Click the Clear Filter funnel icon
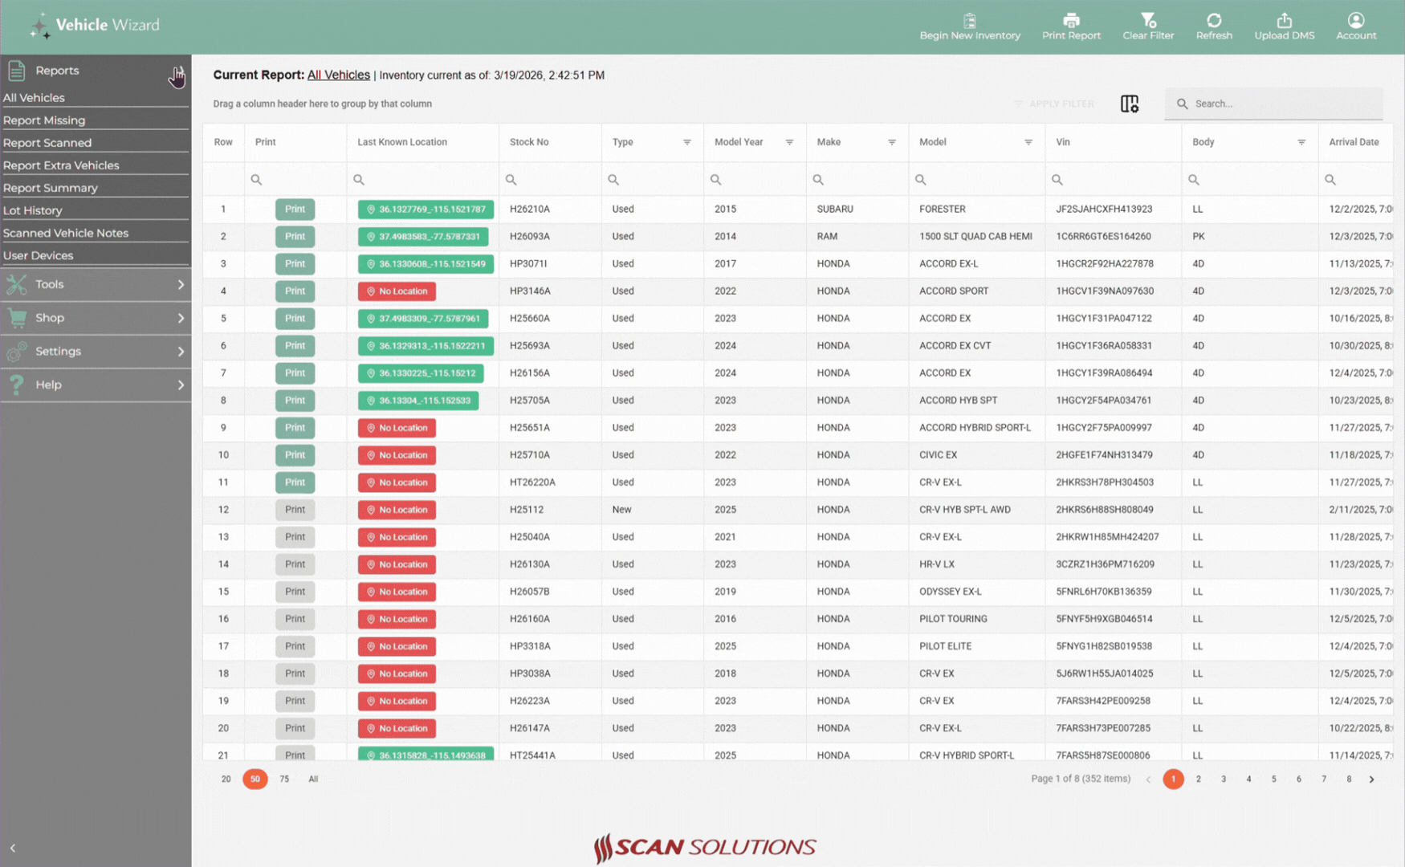 coord(1148,20)
